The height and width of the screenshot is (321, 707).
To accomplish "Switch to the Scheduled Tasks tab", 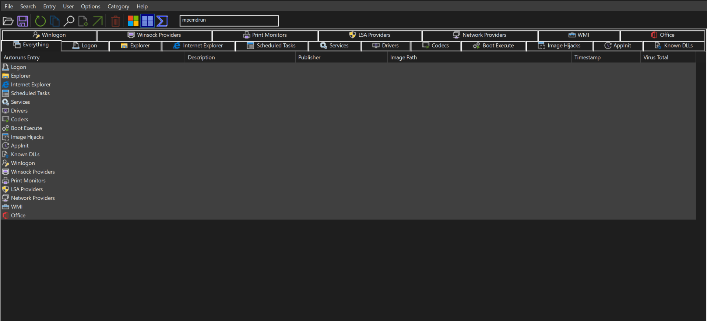I will pos(271,46).
